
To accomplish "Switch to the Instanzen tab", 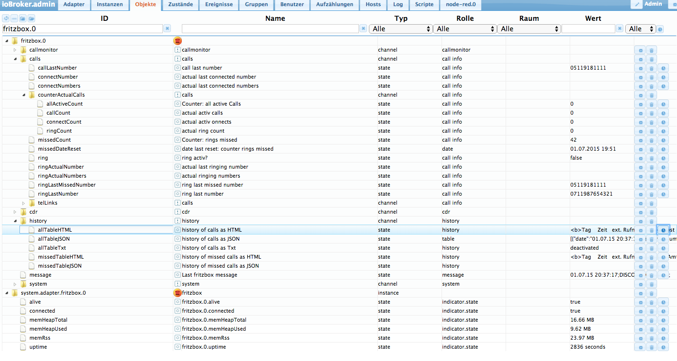I will click(110, 5).
